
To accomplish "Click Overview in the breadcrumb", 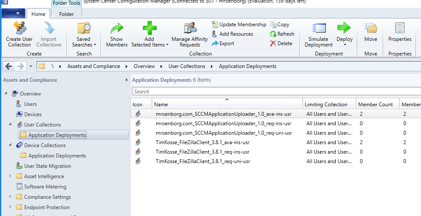I will [x=144, y=66].
